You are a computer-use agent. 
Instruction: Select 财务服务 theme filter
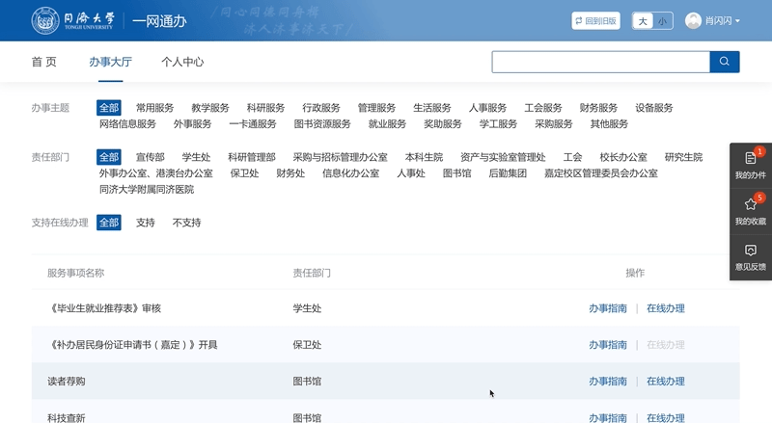[598, 108]
